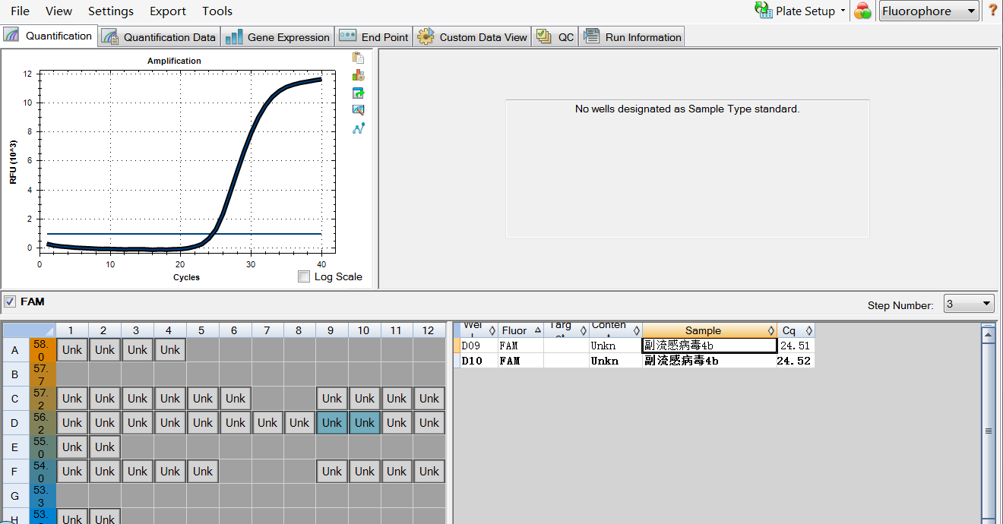Sort table by the Well column header
The width and height of the screenshot is (1003, 524).
[x=479, y=330]
